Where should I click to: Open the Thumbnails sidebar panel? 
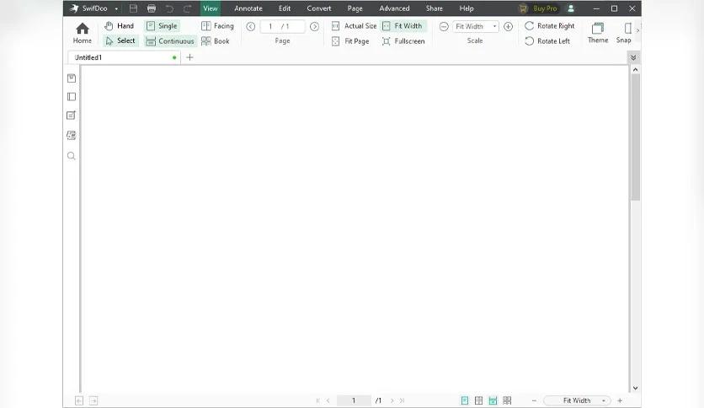pos(72,97)
